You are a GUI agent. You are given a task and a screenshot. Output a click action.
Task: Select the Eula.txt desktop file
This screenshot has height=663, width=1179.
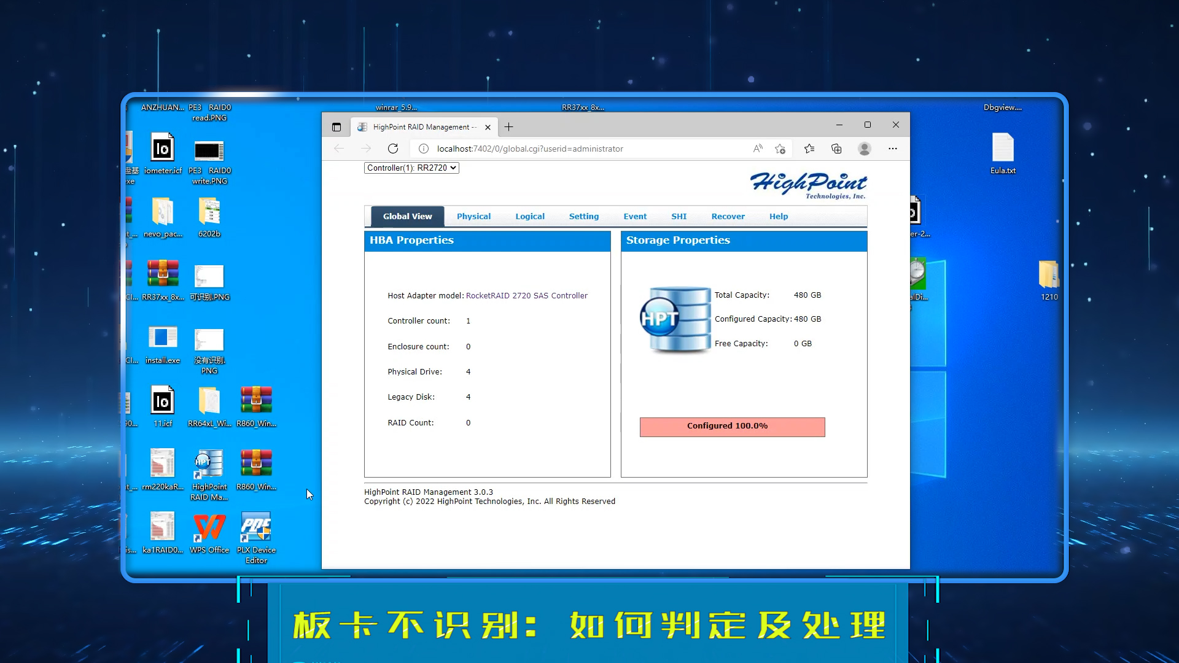point(1003,153)
